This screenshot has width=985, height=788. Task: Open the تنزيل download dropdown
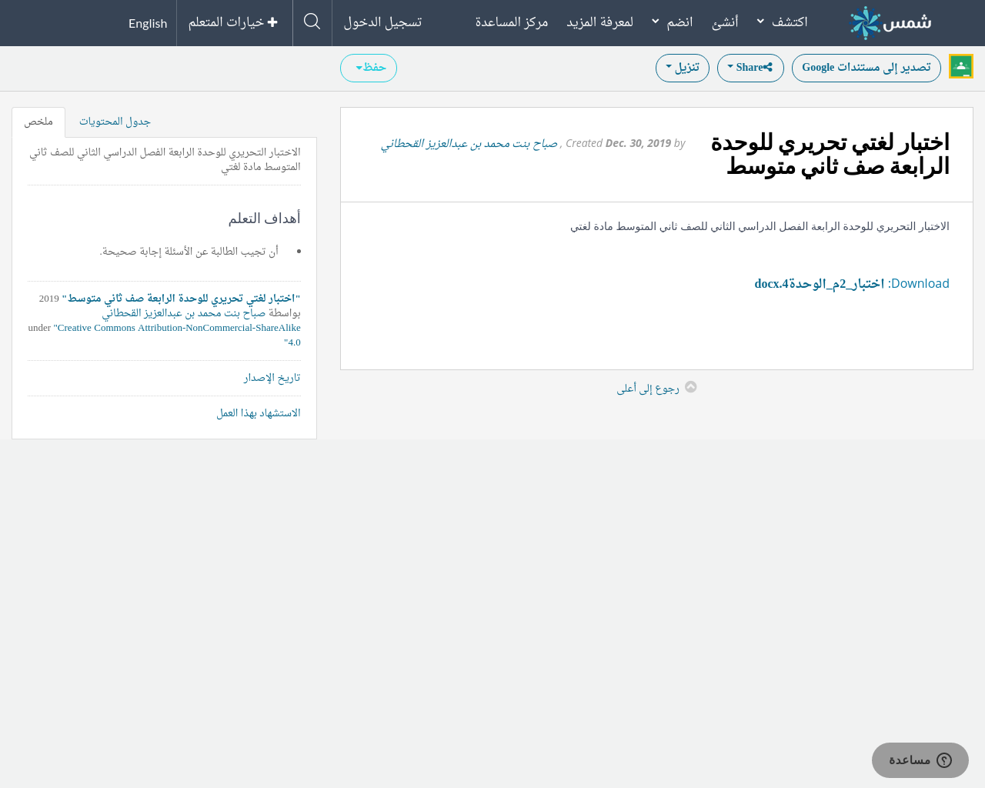coord(683,68)
